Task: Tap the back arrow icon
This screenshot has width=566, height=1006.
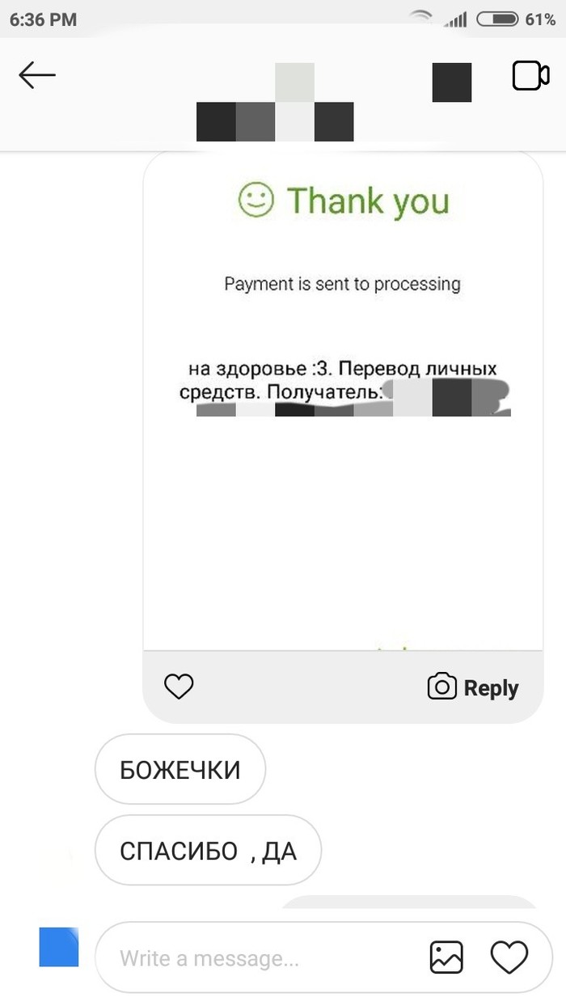Action: [x=36, y=76]
